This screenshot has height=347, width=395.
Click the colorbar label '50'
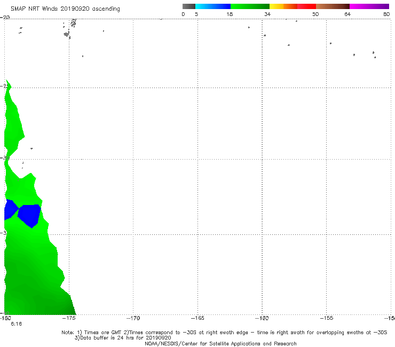(x=315, y=14)
